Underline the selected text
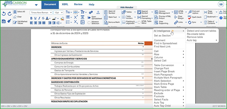 click(35, 18)
